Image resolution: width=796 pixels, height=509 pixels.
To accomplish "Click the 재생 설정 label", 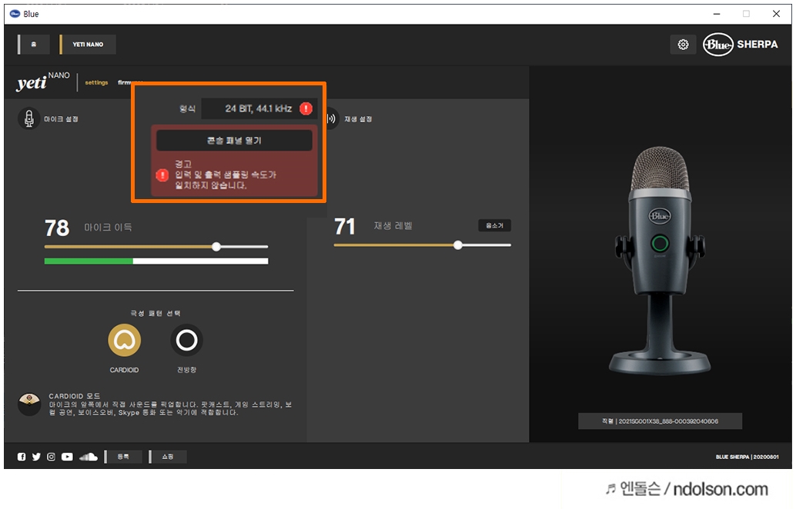I will (x=358, y=119).
